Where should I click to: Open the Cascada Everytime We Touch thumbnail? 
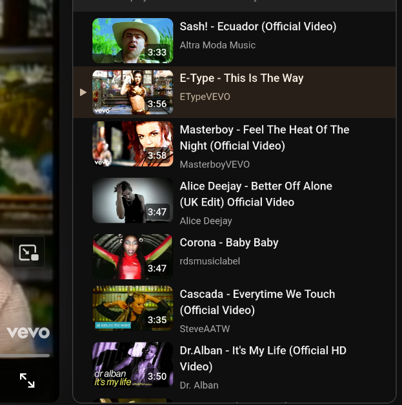pyautogui.click(x=132, y=308)
